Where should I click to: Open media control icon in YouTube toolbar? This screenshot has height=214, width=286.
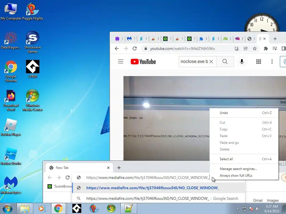click(x=275, y=48)
